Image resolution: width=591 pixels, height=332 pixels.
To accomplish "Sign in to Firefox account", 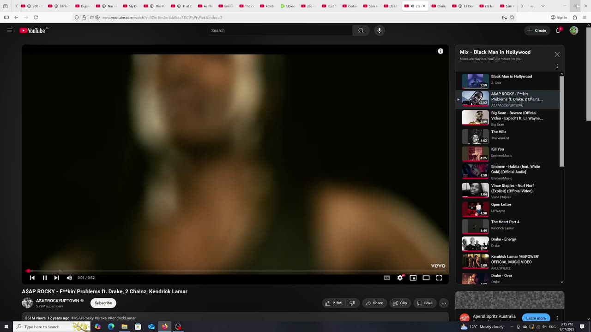I will (559, 18).
